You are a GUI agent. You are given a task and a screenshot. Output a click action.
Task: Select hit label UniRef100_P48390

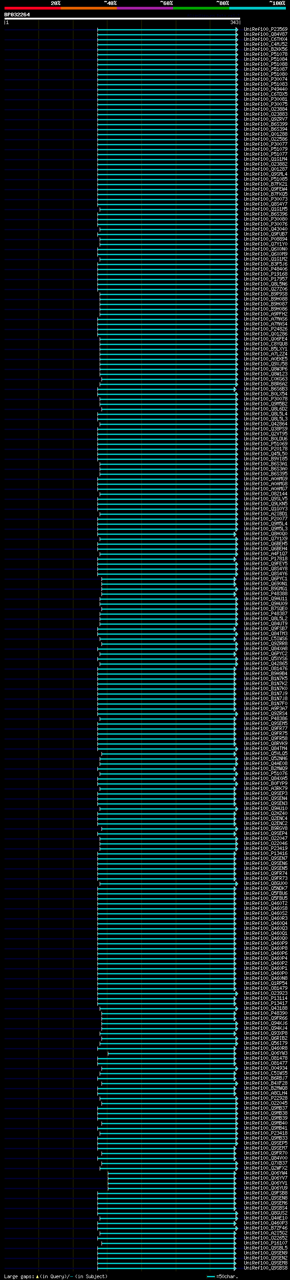[266, 1013]
